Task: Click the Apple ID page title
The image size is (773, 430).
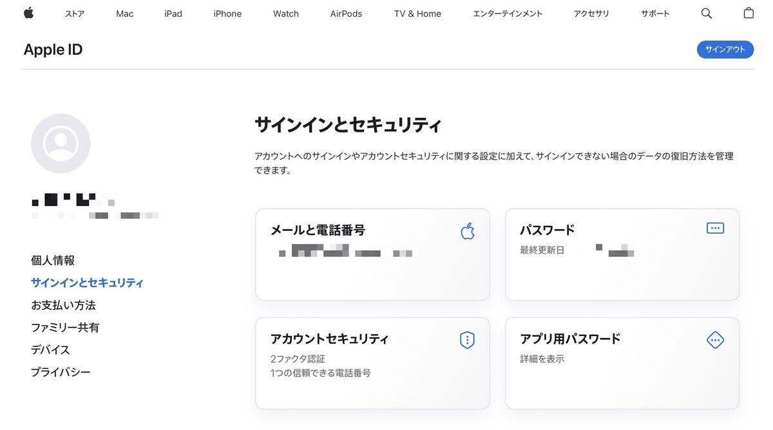Action: click(x=53, y=50)
